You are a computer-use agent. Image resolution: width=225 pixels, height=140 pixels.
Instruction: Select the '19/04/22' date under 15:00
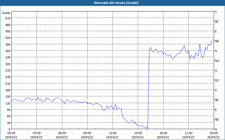pos(138,137)
